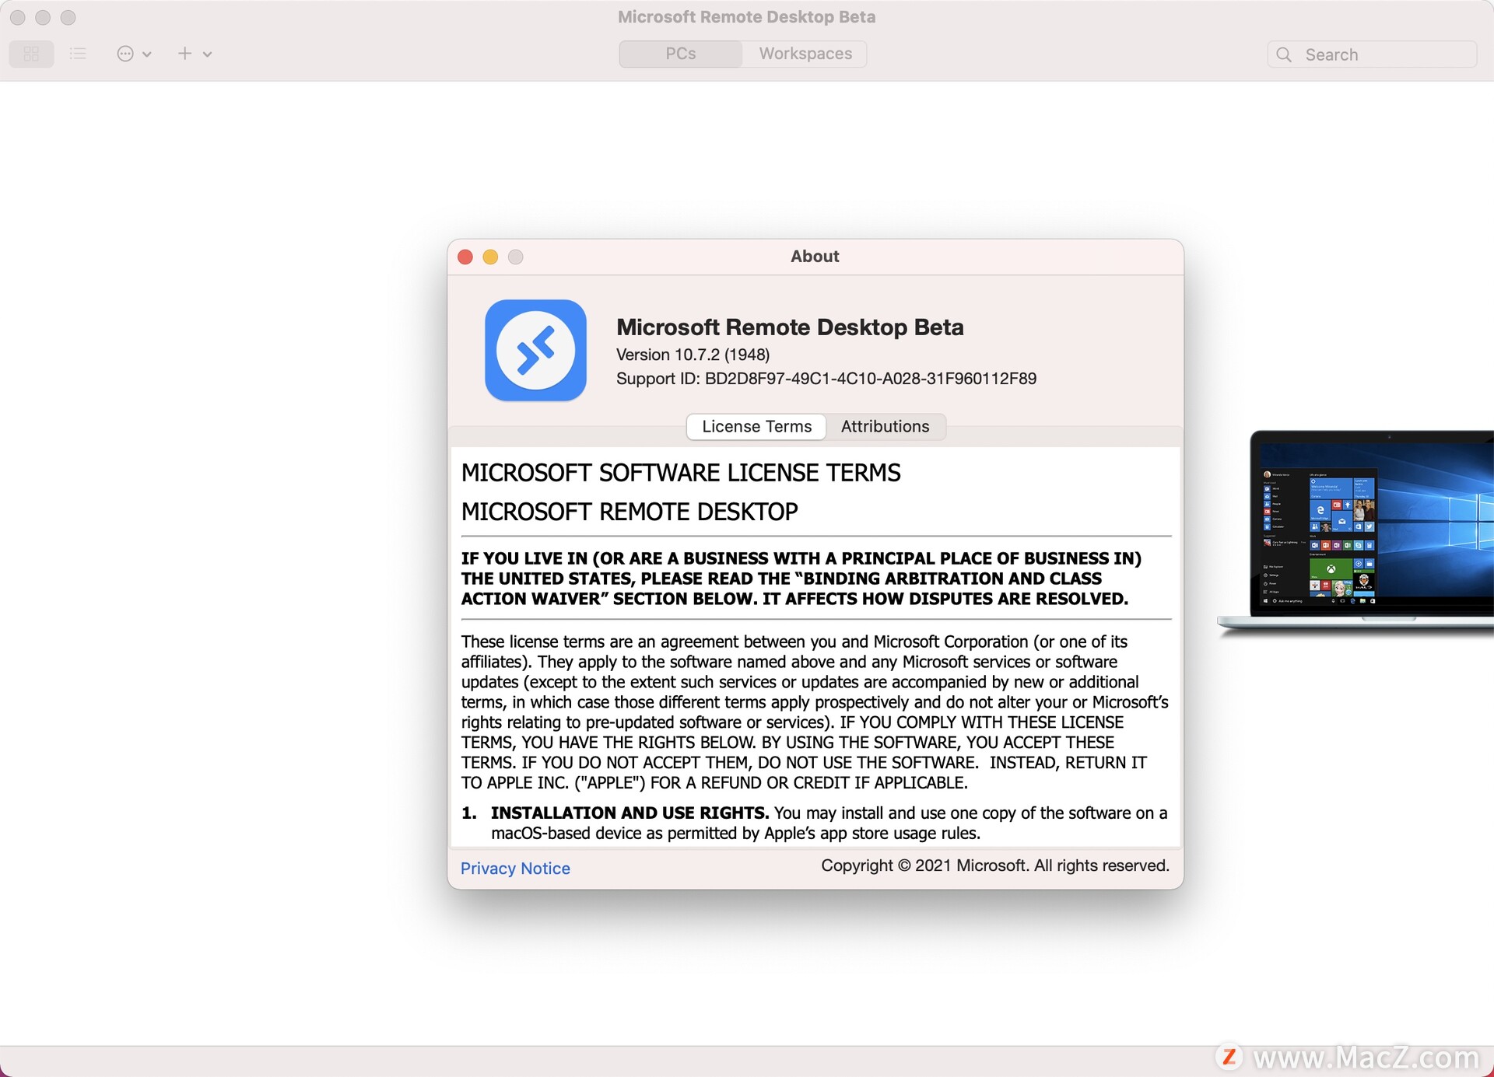1494x1077 pixels.
Task: Close the main Remote Desktop window
Action: click(x=18, y=17)
